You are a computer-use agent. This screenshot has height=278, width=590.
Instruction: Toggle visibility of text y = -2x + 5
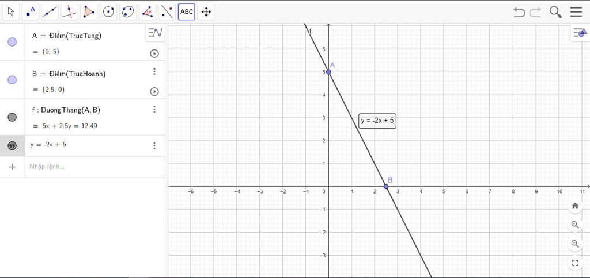point(12,146)
